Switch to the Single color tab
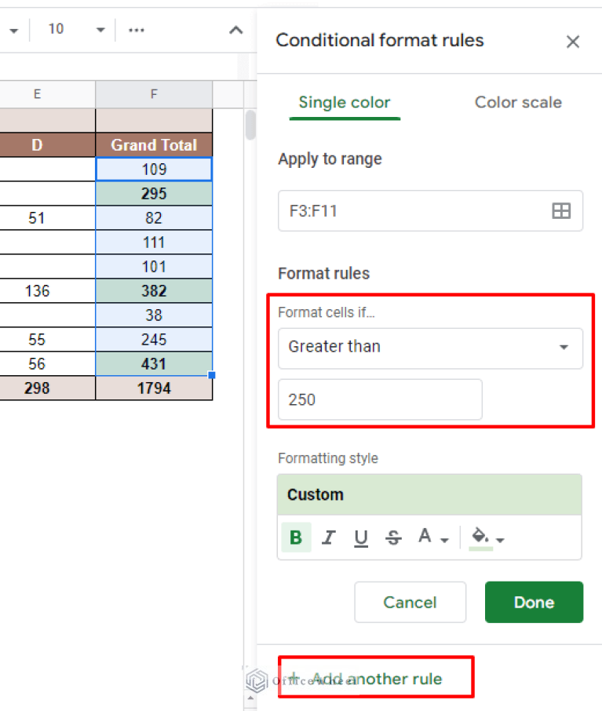This screenshot has height=711, width=602. coord(345,103)
